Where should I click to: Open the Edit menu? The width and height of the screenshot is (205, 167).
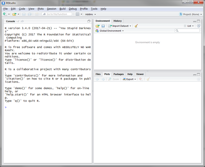[x=13, y=9]
